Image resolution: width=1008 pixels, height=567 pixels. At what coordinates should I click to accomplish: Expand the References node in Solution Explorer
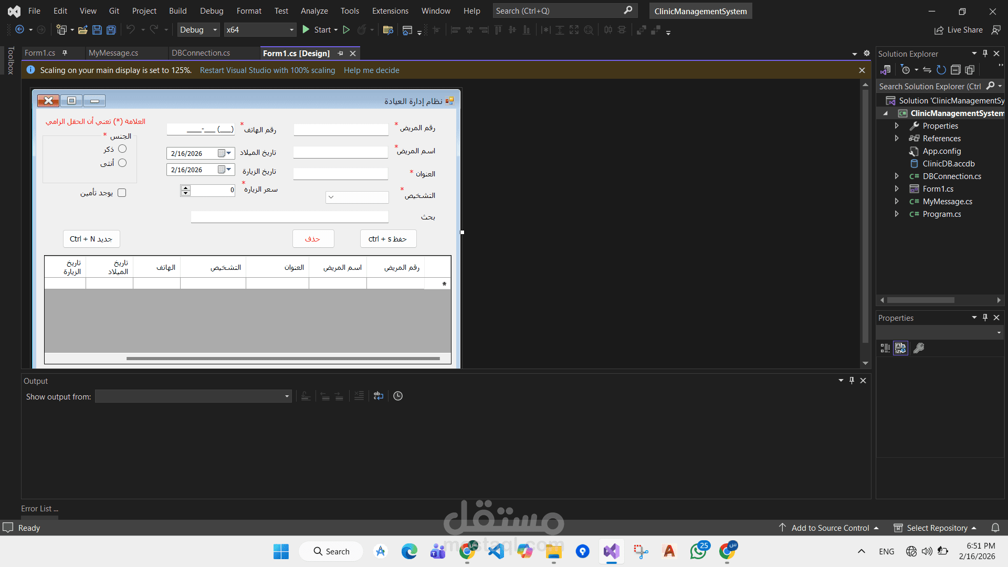897,138
